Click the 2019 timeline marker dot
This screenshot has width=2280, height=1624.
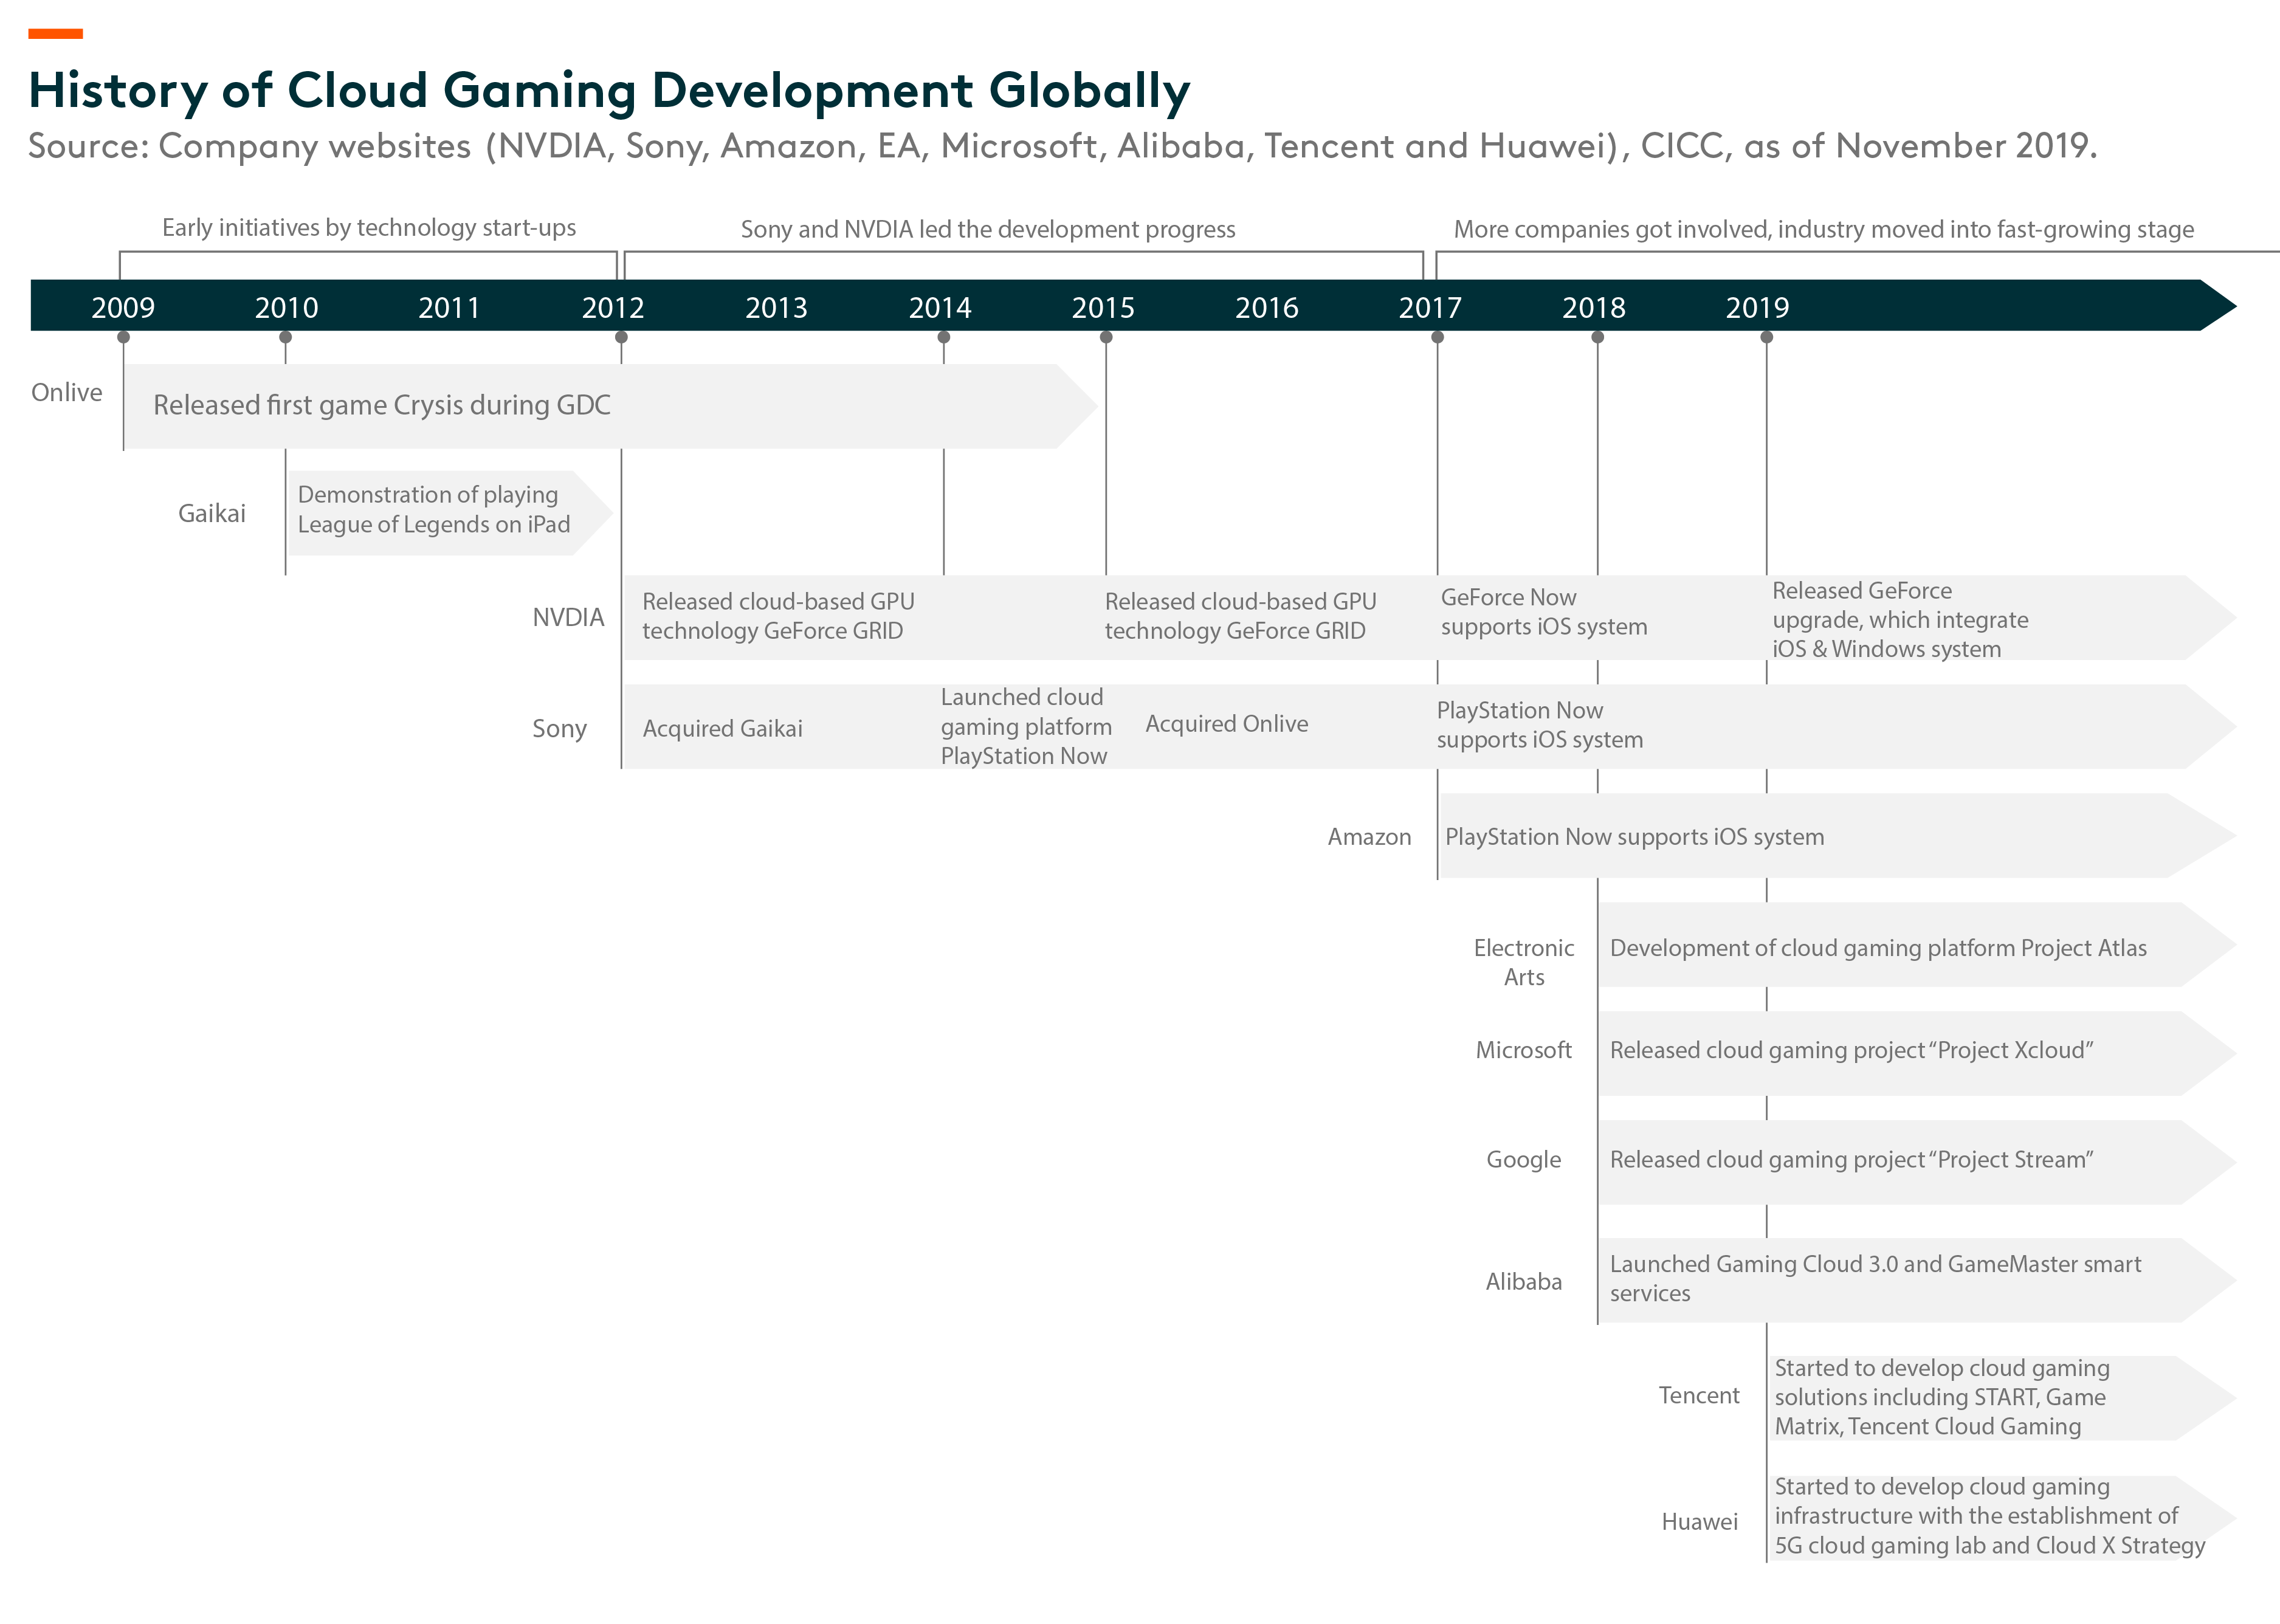1766,337
